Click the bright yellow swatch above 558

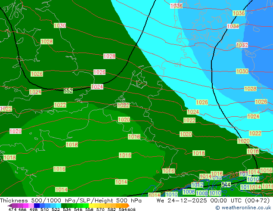tap(91, 205)
